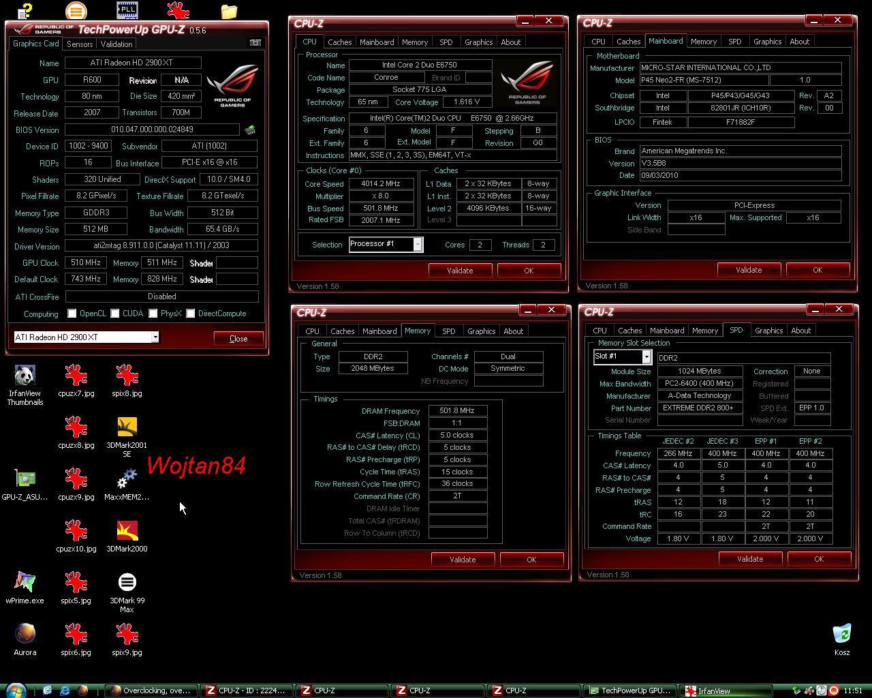Open SPD tab in CPU-Z Memory window
Viewport: 872px width, 698px height.
click(448, 331)
